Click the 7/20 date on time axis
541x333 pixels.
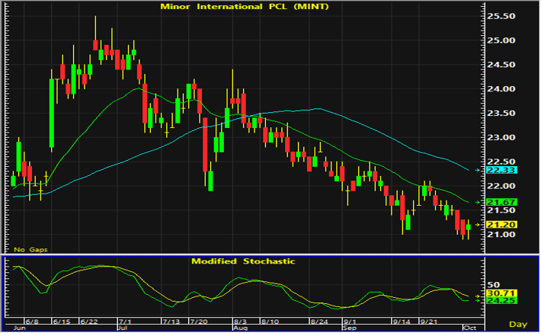(x=199, y=322)
